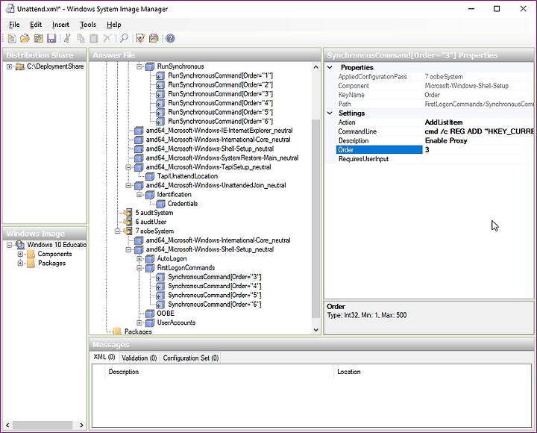The height and width of the screenshot is (433, 537).
Task: Click the Components folder icon in Windows Image
Action: (x=31, y=254)
